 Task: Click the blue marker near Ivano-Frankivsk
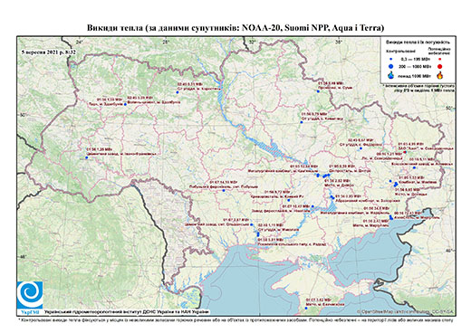click(86, 157)
